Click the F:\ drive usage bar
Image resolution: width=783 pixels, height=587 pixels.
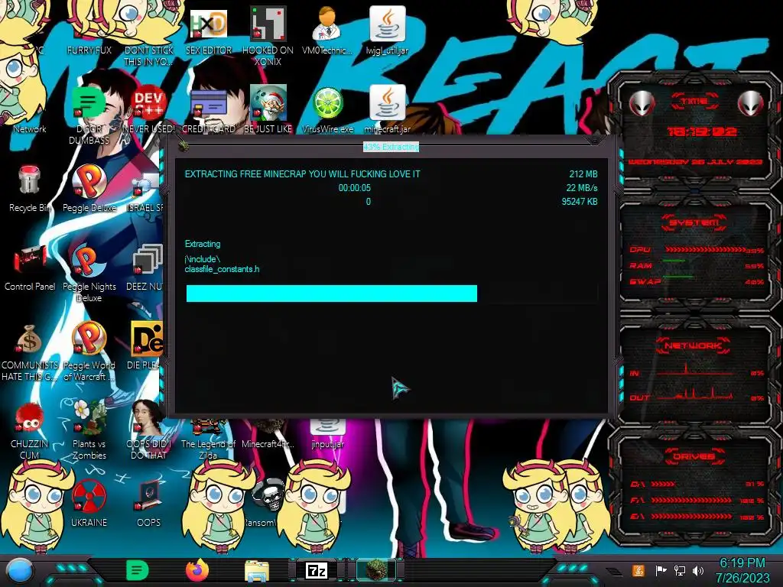pyautogui.click(x=691, y=500)
